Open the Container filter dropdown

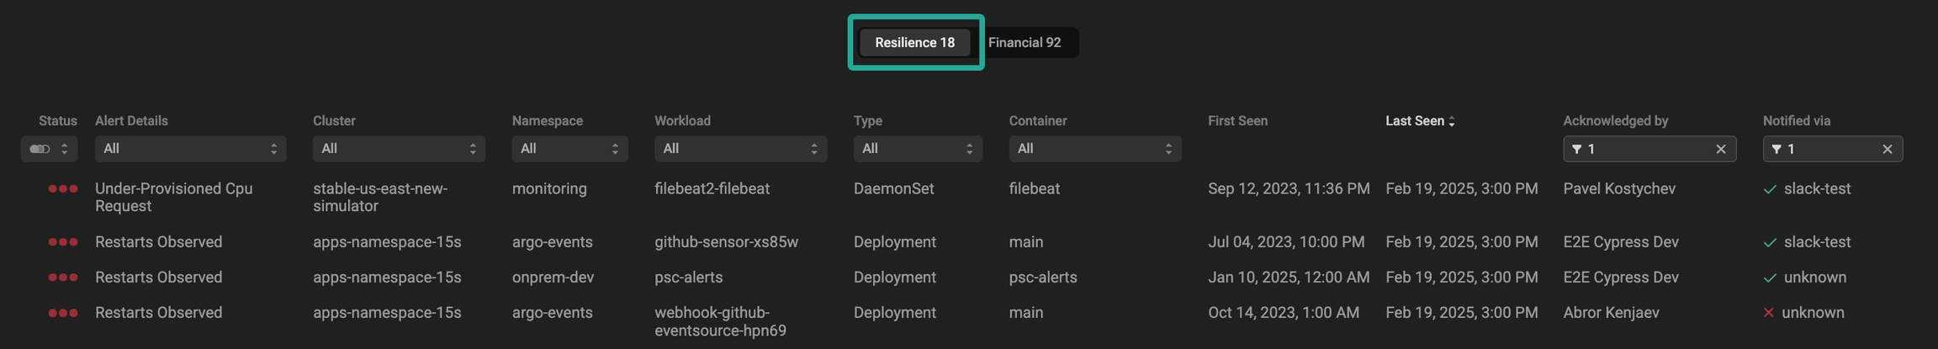pyautogui.click(x=1094, y=149)
